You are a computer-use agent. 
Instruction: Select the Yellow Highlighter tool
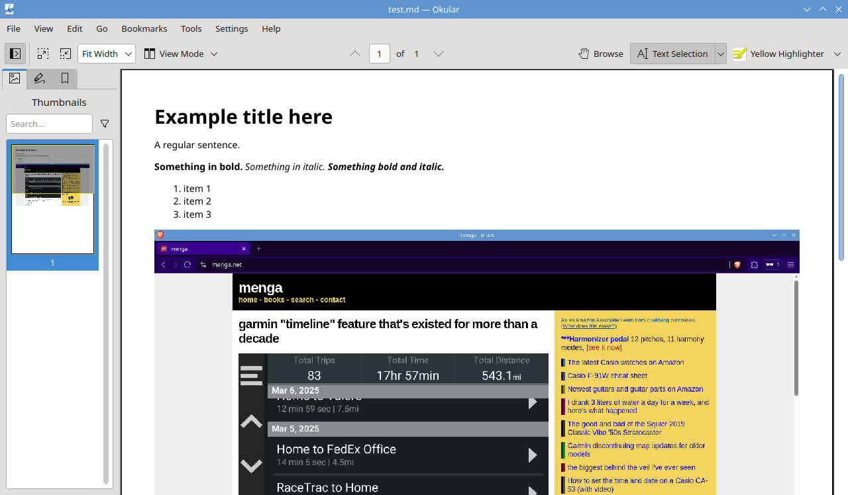pyautogui.click(x=778, y=54)
